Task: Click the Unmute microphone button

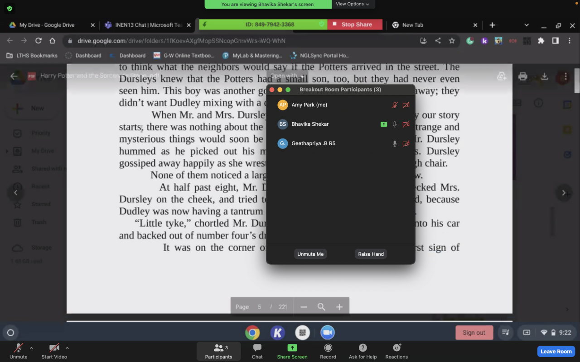Action: (19, 351)
